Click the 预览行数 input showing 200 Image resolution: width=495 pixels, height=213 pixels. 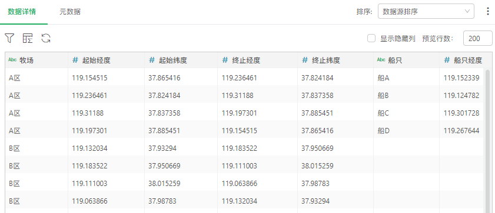(x=478, y=39)
